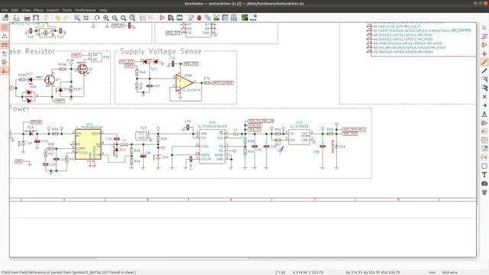
Task: Select the hierarchical label tool
Action: tap(484, 131)
